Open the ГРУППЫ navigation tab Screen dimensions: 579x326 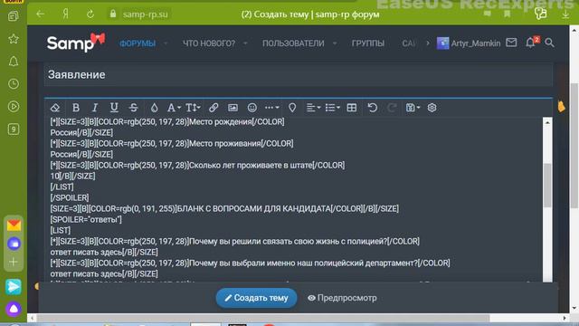click(368, 43)
